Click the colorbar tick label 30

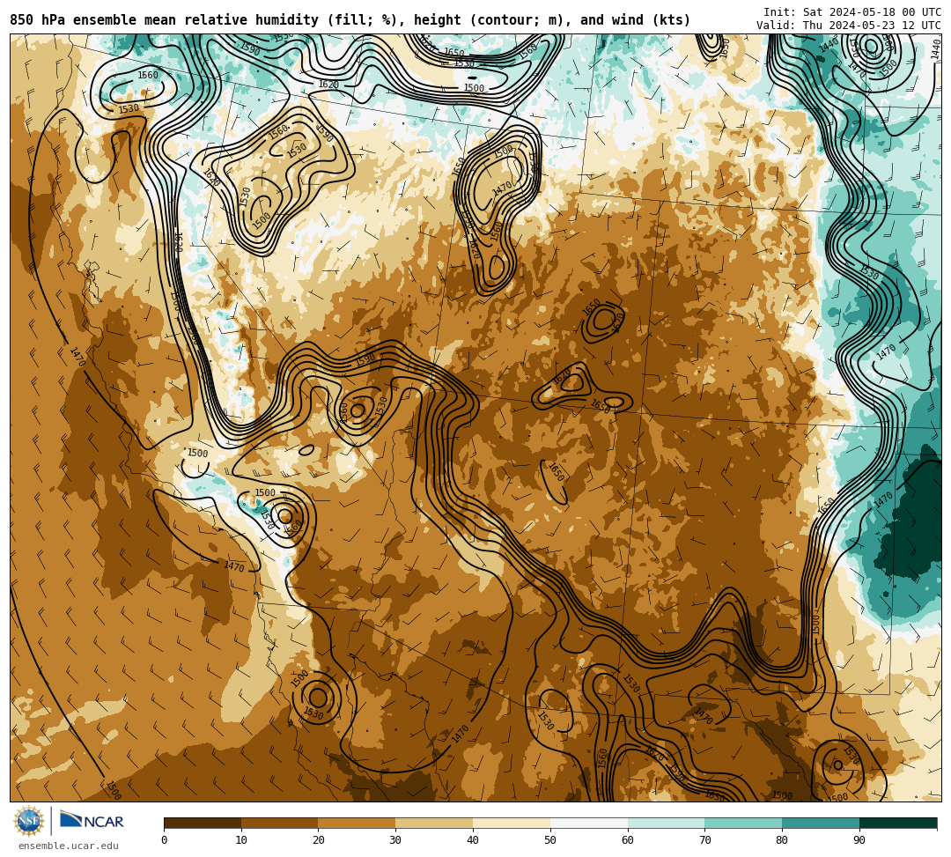pos(395,840)
